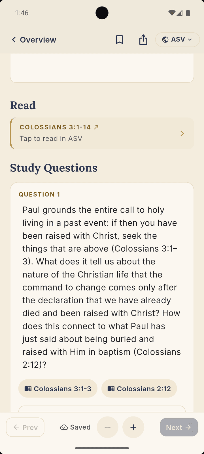Go to the Next section
This screenshot has height=454, width=204.
click(x=179, y=427)
